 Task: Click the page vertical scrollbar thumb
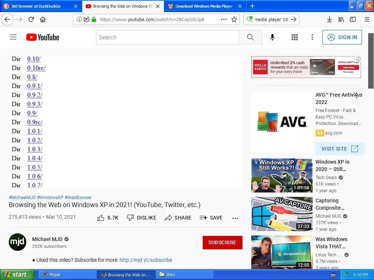click(371, 61)
